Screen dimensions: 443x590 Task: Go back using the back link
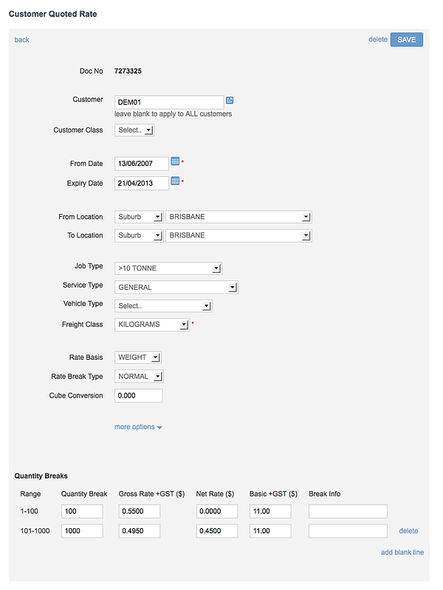tap(22, 40)
